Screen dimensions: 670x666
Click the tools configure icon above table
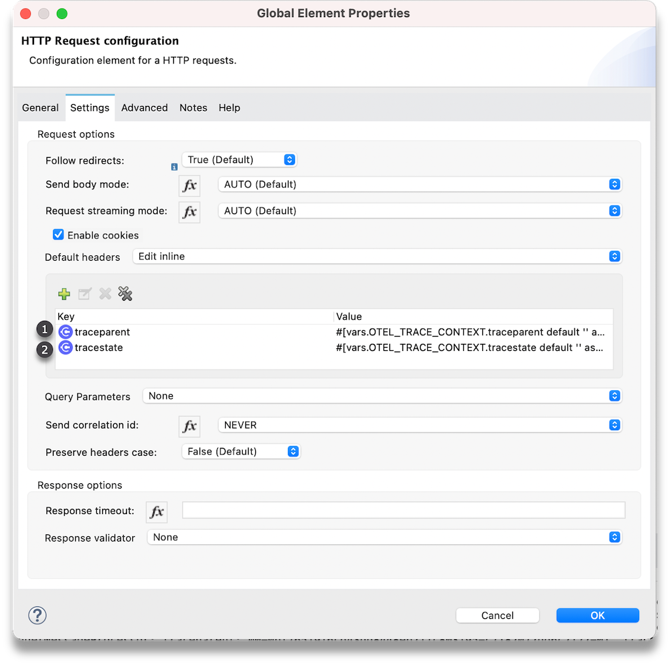tap(125, 294)
